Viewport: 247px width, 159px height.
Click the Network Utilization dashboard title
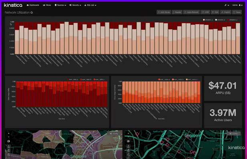[17, 12]
